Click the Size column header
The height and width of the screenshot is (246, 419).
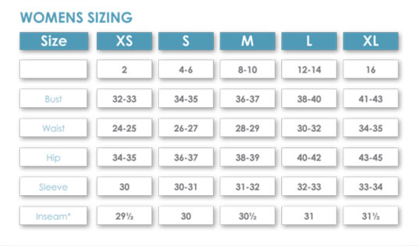53,41
